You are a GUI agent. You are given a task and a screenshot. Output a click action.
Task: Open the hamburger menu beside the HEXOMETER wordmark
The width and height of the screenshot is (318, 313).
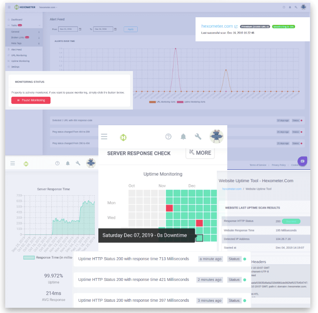[9, 7]
